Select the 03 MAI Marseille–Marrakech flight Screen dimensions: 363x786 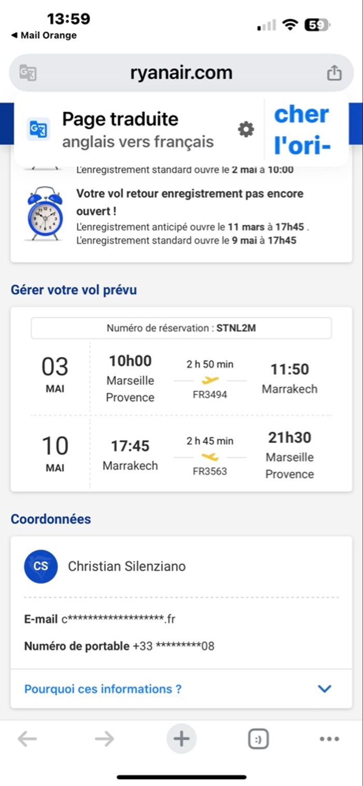point(181,379)
